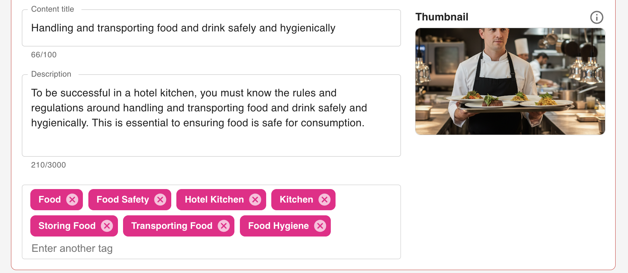Select the Storing Food tag label
The width and height of the screenshot is (628, 273).
pos(67,226)
